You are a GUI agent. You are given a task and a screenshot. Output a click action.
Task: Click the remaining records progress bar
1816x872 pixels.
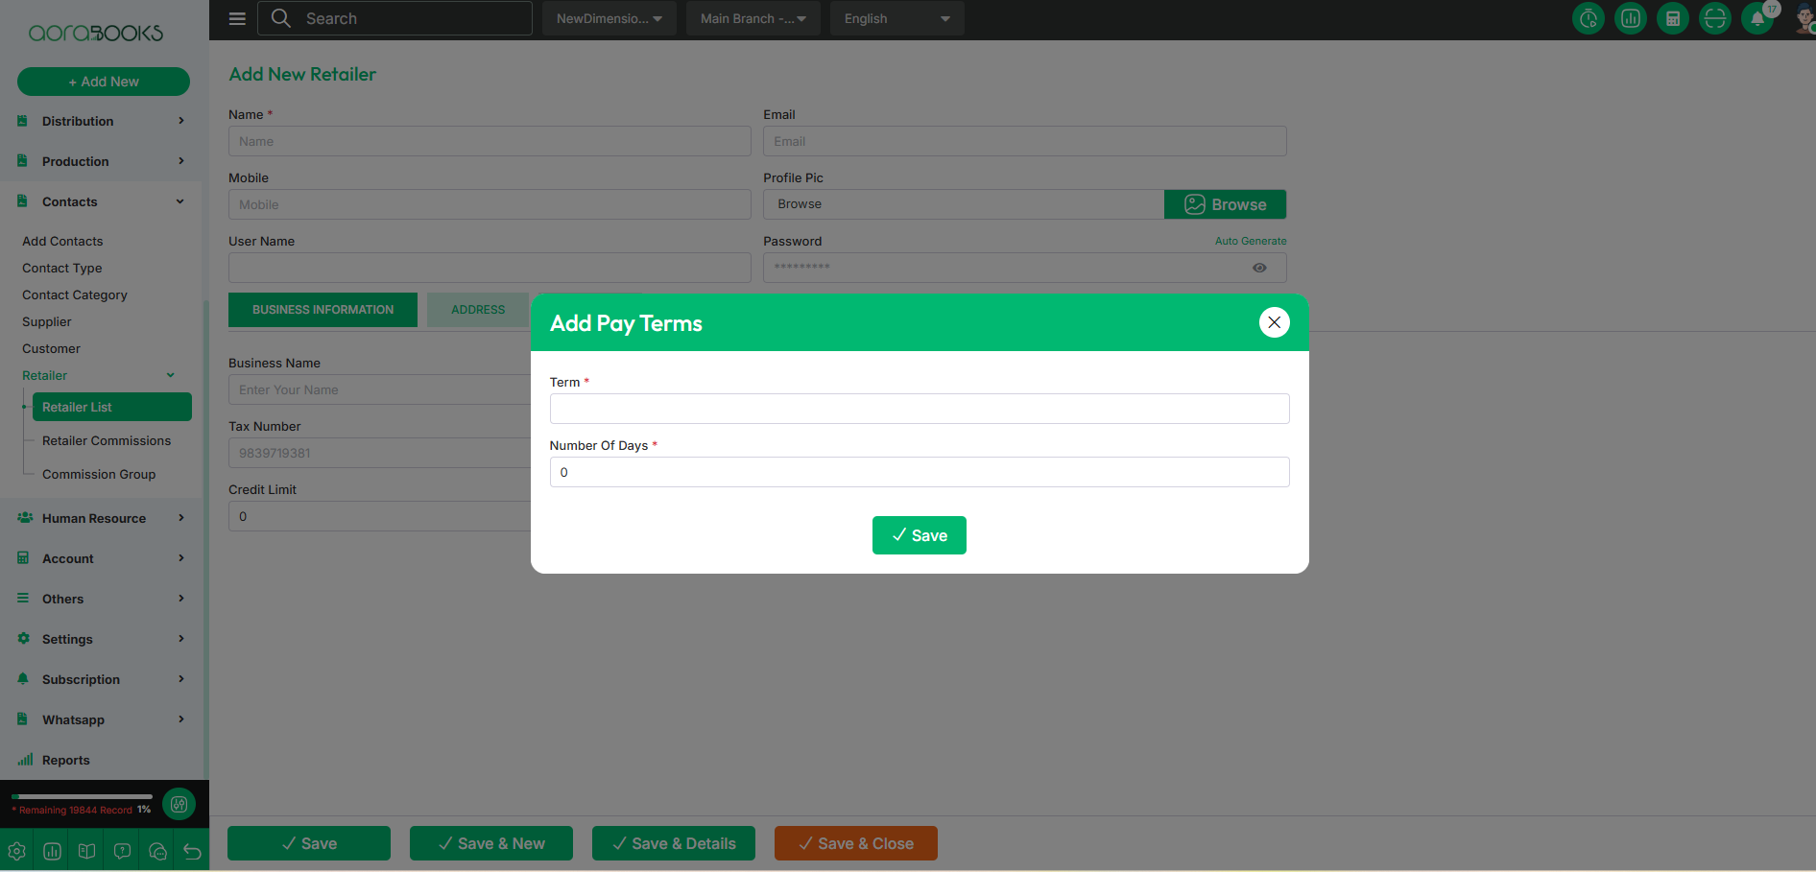coord(82,796)
